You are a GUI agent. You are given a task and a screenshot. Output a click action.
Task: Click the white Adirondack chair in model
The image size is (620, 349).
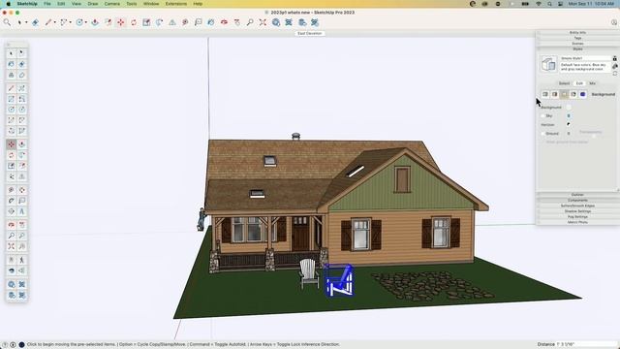click(x=309, y=273)
